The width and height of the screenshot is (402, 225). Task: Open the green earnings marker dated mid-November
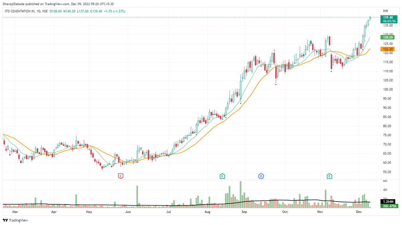[330, 175]
